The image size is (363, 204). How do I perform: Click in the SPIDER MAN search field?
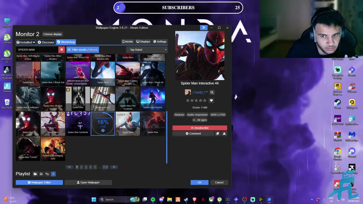point(37,50)
